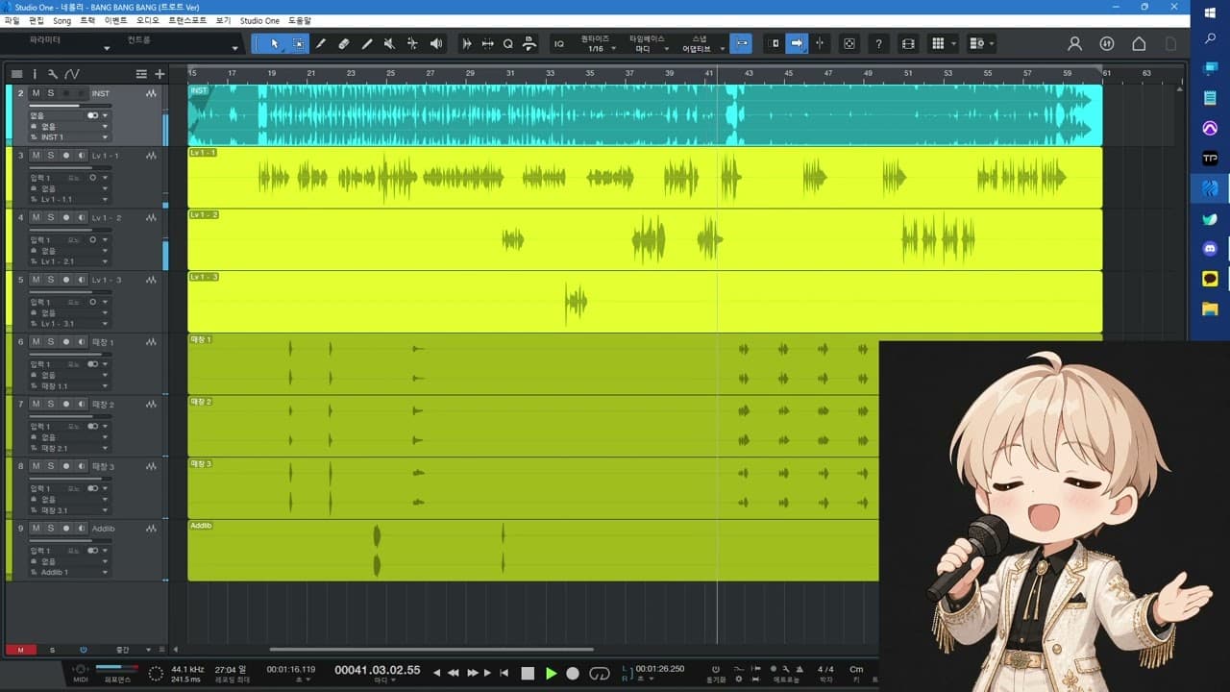Viewport: 1230px width, 692px height.
Task: Toggle monitor on 떼창 1 track
Action: (82, 341)
